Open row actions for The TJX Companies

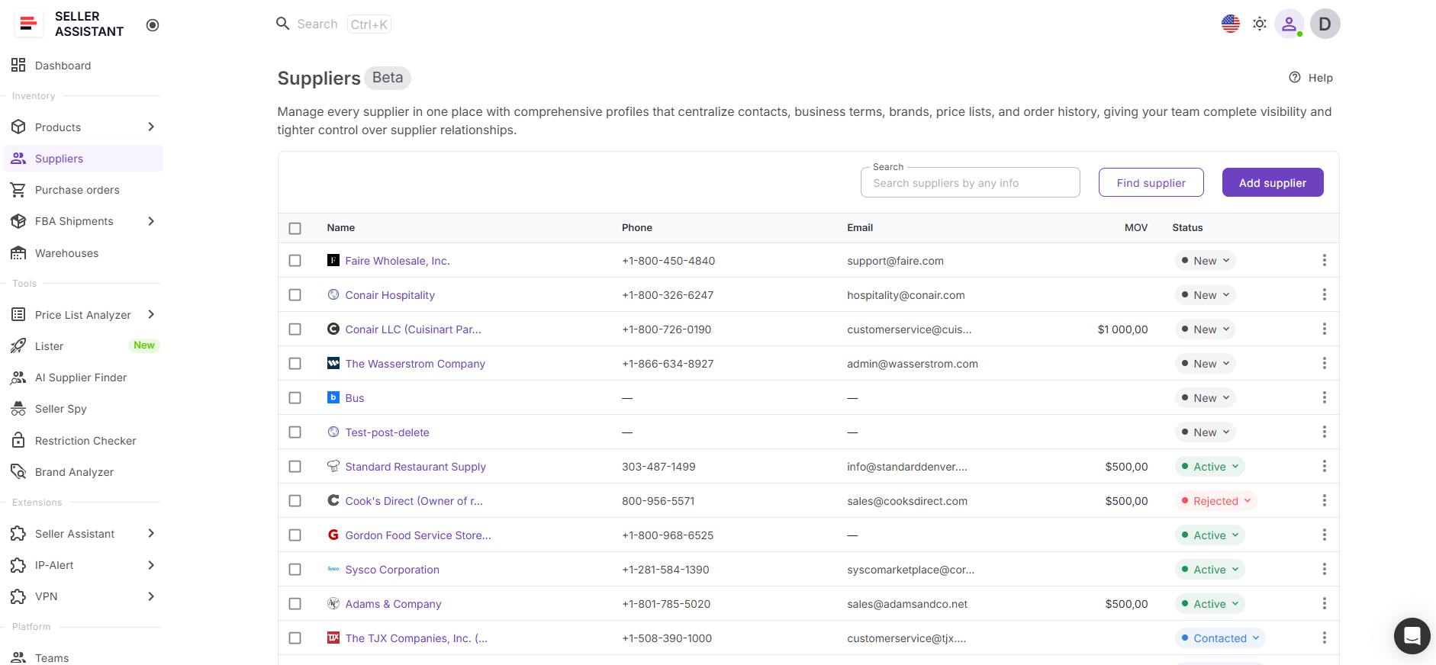1325,638
